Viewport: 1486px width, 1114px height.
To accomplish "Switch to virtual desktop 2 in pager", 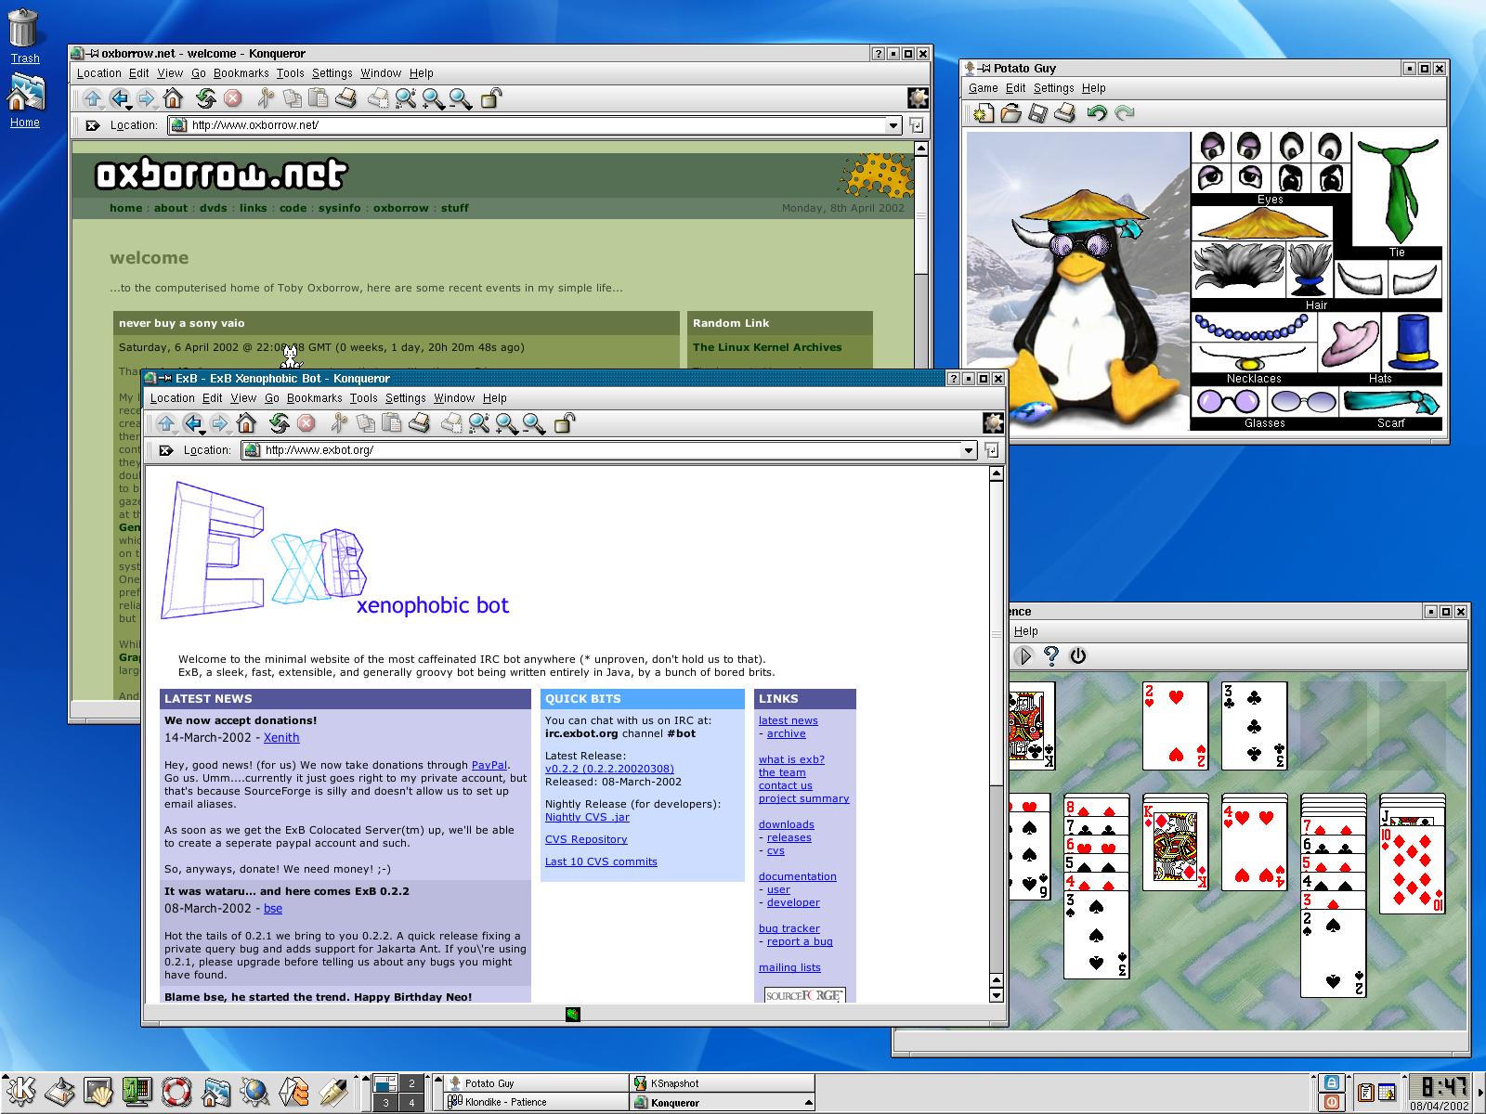I will [411, 1083].
